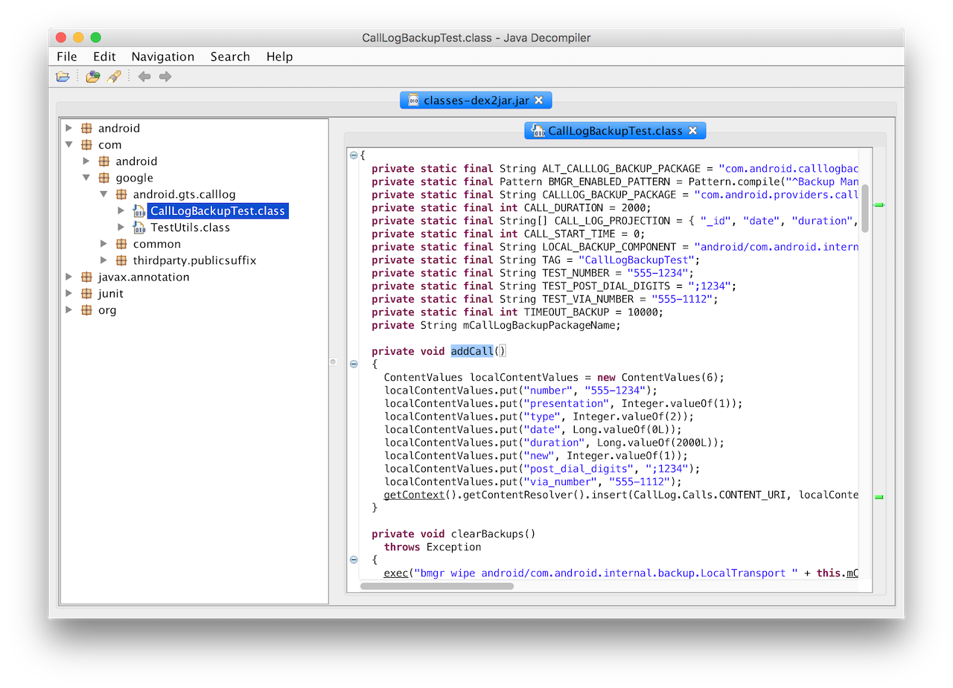Click the Open File folder icon
This screenshot has height=688, width=953.
(63, 77)
